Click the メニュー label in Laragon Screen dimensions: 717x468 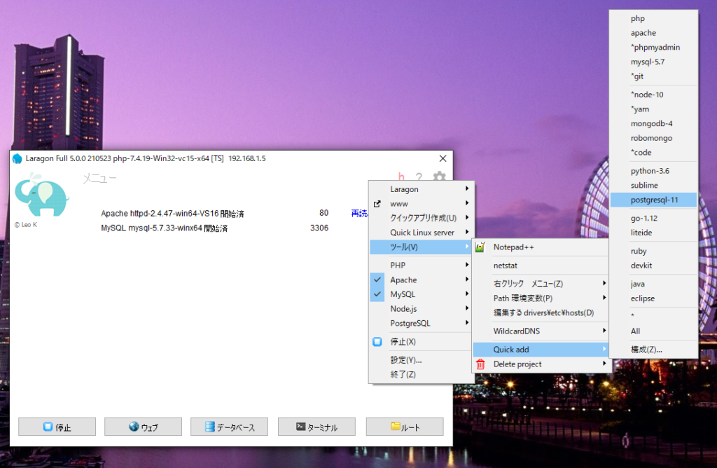tap(99, 179)
